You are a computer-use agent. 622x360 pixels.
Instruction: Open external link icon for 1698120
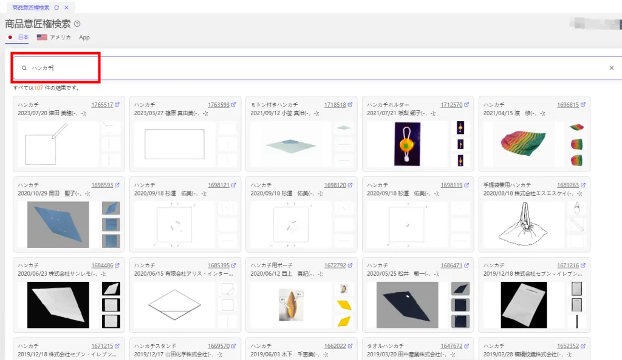[350, 185]
